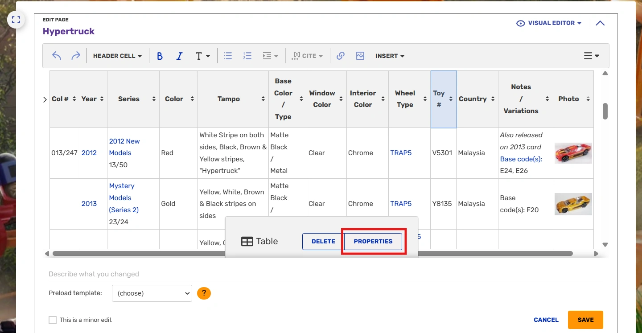The image size is (642, 333).
Task: Click the table Properties button
Action: 373,241
